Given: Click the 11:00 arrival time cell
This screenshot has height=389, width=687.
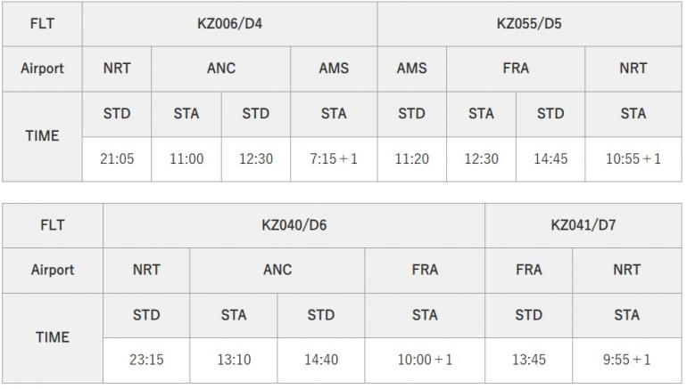Looking at the screenshot, I should coord(186,158).
